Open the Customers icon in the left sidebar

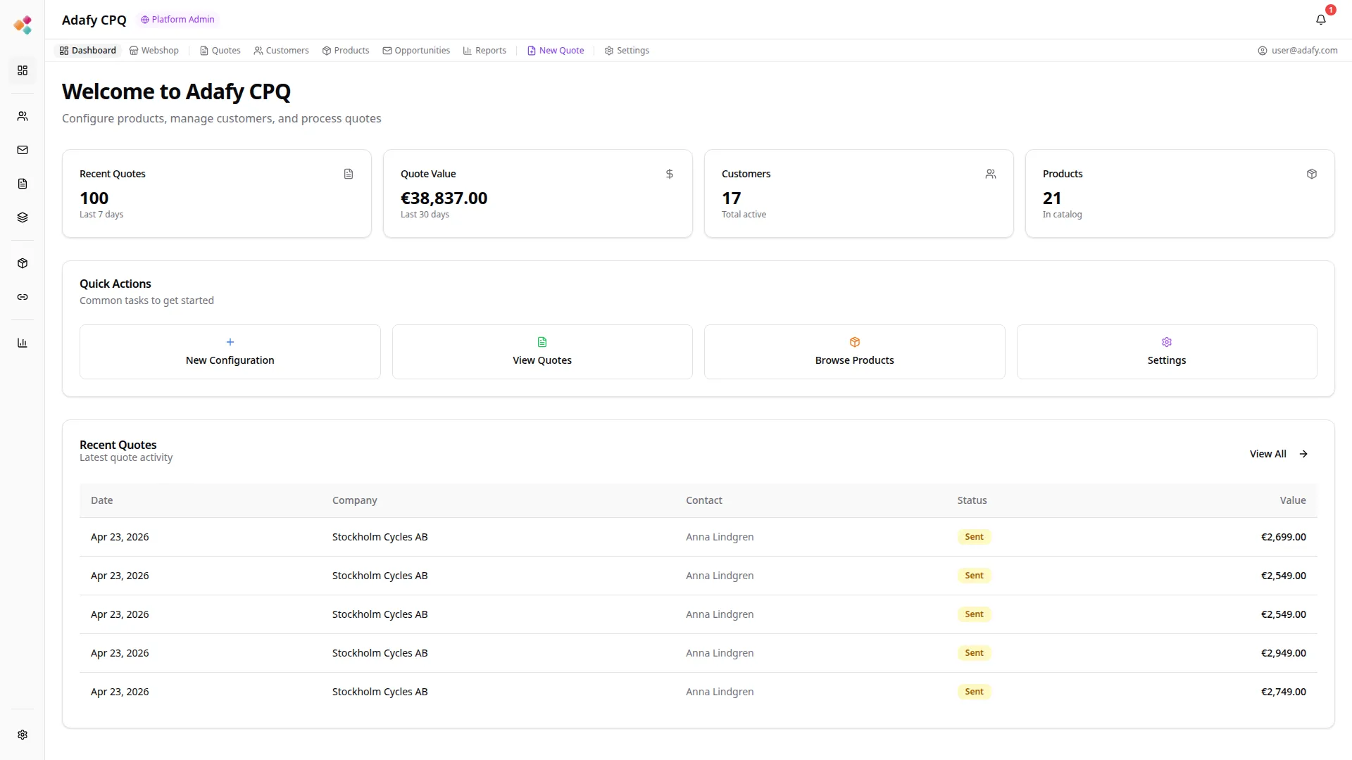23,116
